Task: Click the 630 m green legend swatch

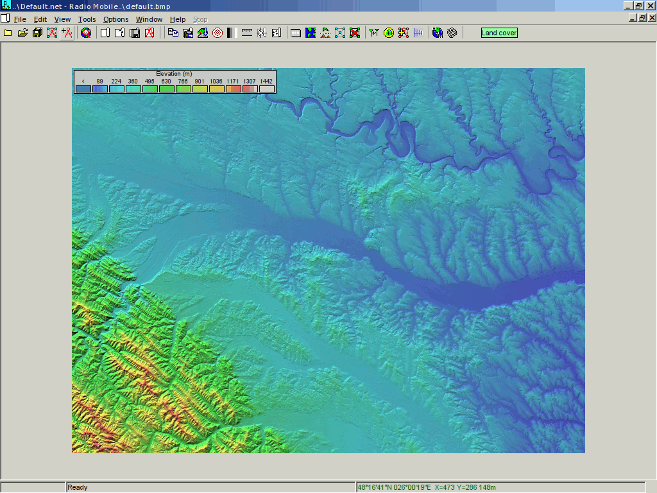Action: [x=166, y=89]
